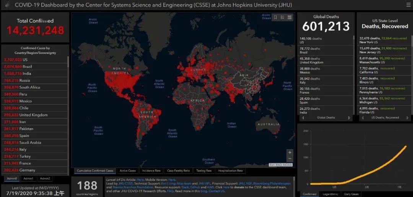Image resolution: width=413 pixels, height=197 pixels.
Task: Open the hamburger menu in the header
Action: pos(408,5)
